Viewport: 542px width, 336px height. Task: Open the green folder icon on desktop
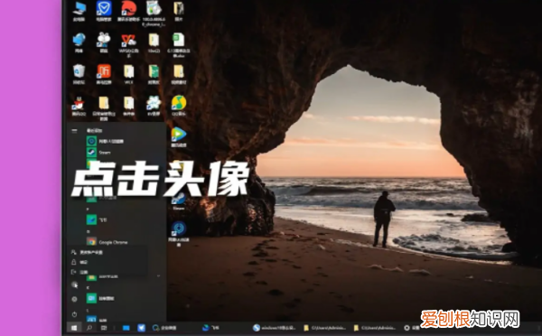pyautogui.click(x=154, y=74)
